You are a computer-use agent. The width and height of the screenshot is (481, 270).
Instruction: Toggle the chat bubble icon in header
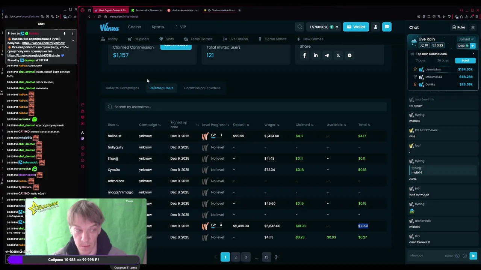coord(387,27)
